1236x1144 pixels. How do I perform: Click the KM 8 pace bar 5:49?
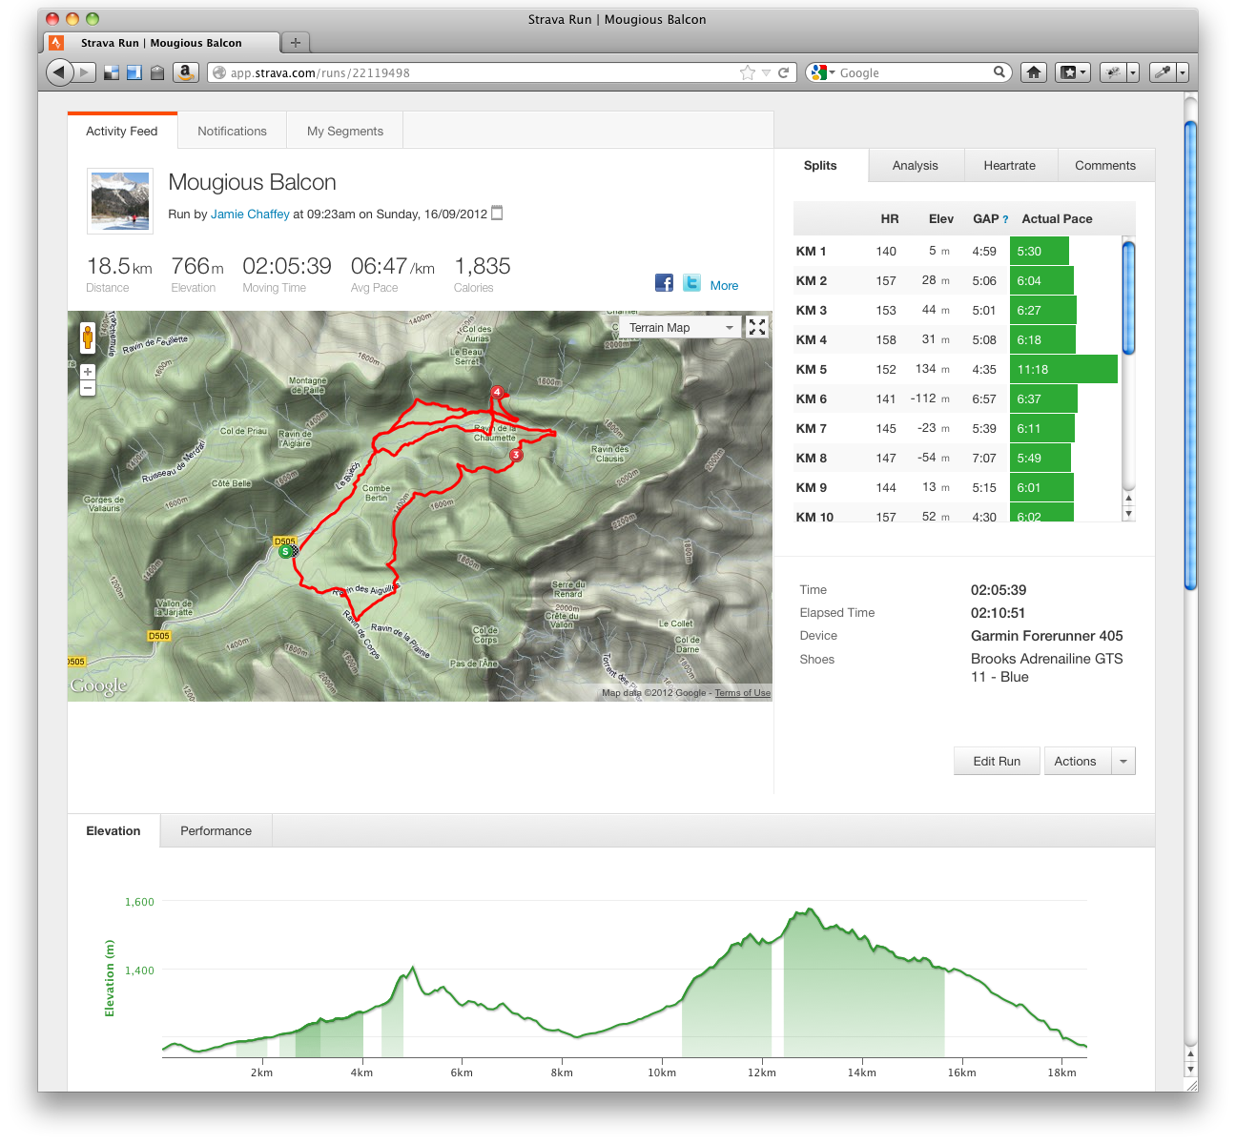point(1040,458)
